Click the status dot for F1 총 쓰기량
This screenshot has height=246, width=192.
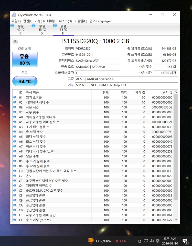tap(15, 220)
